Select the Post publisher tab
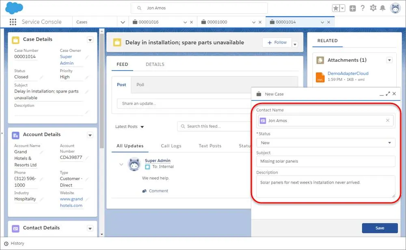 pyautogui.click(x=121, y=85)
